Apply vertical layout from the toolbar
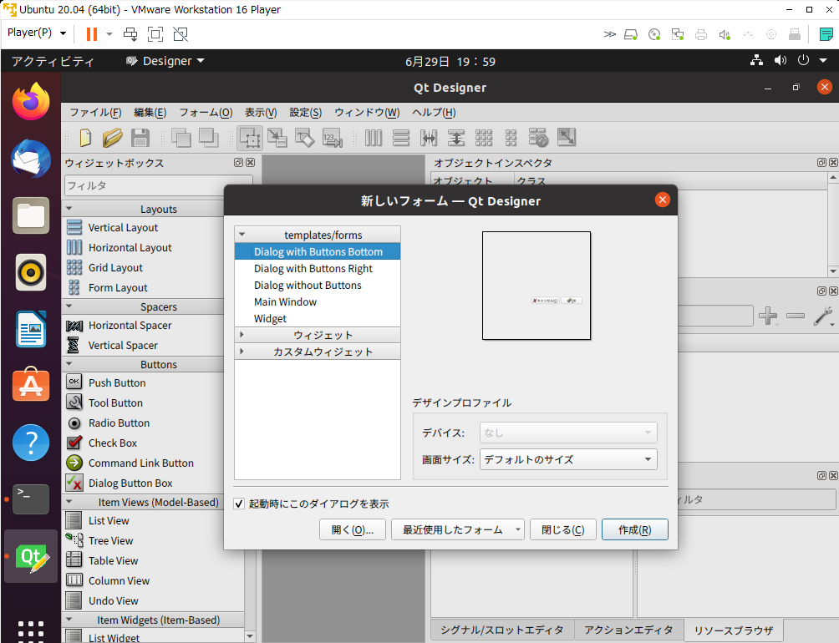Screen dimensions: 839x643 401,138
